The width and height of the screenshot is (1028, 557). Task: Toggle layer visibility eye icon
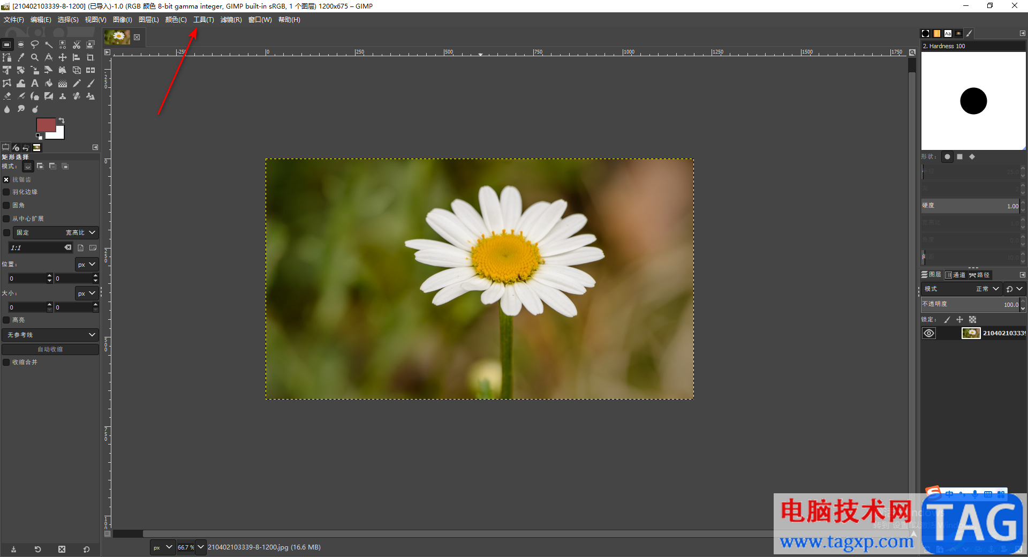[929, 333]
